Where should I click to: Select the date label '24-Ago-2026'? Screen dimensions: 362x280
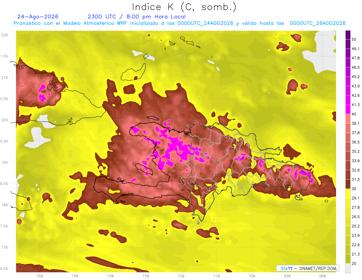(38, 17)
